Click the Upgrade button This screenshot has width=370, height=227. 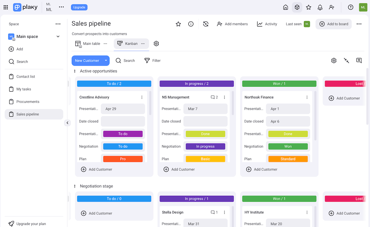coord(79,7)
